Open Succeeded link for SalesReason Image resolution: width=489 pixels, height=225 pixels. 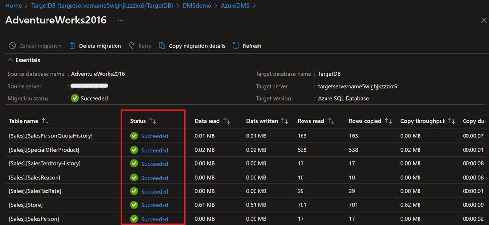[155, 178]
